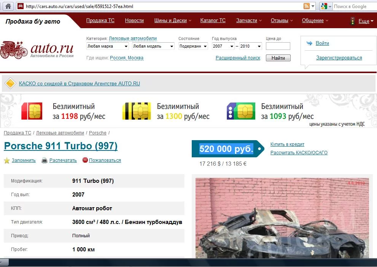Expand the Шины и Диски submenu arrow

[x=190, y=21]
